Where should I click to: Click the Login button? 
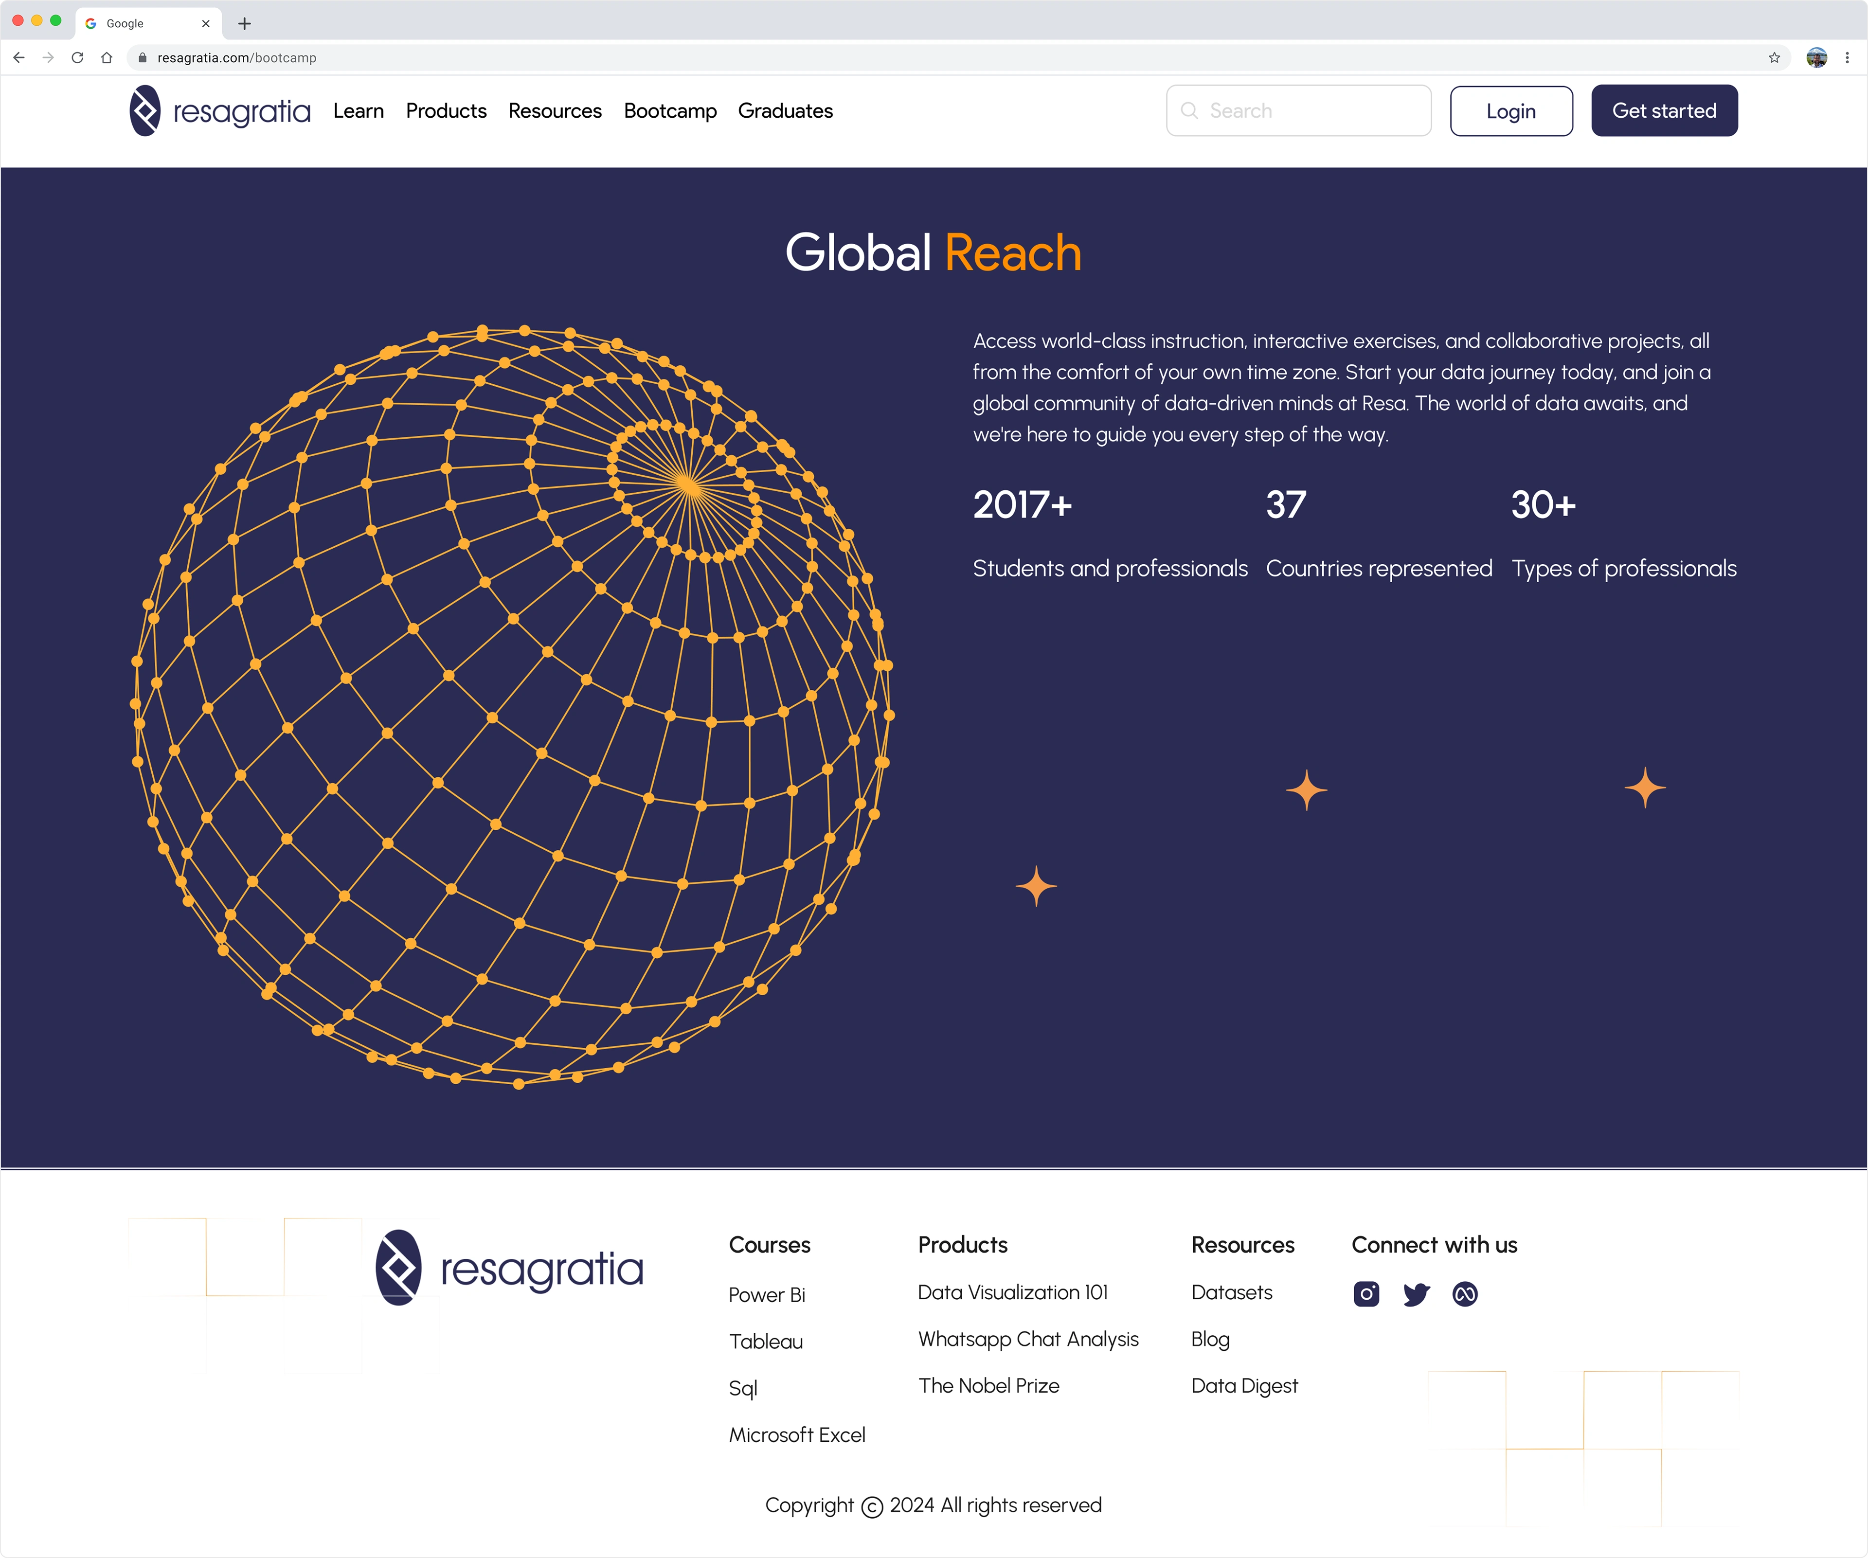[x=1511, y=110]
